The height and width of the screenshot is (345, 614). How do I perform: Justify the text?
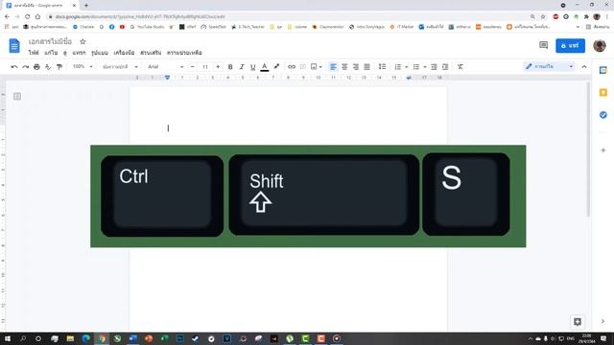click(x=366, y=67)
